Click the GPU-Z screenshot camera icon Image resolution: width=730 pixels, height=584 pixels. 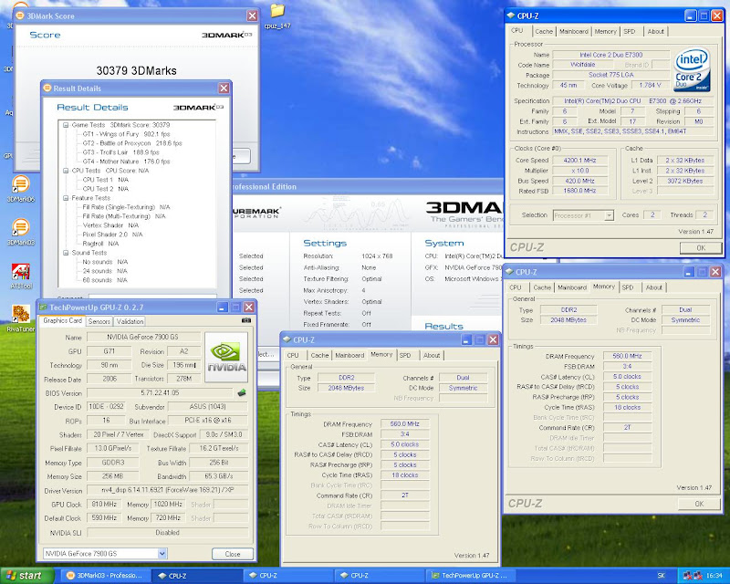coord(245,321)
